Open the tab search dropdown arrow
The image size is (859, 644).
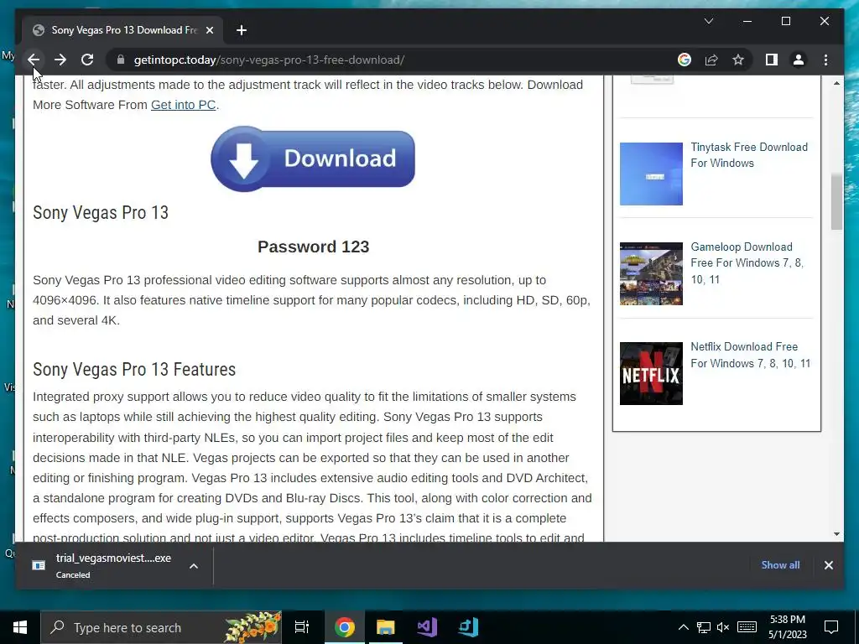[x=708, y=21]
